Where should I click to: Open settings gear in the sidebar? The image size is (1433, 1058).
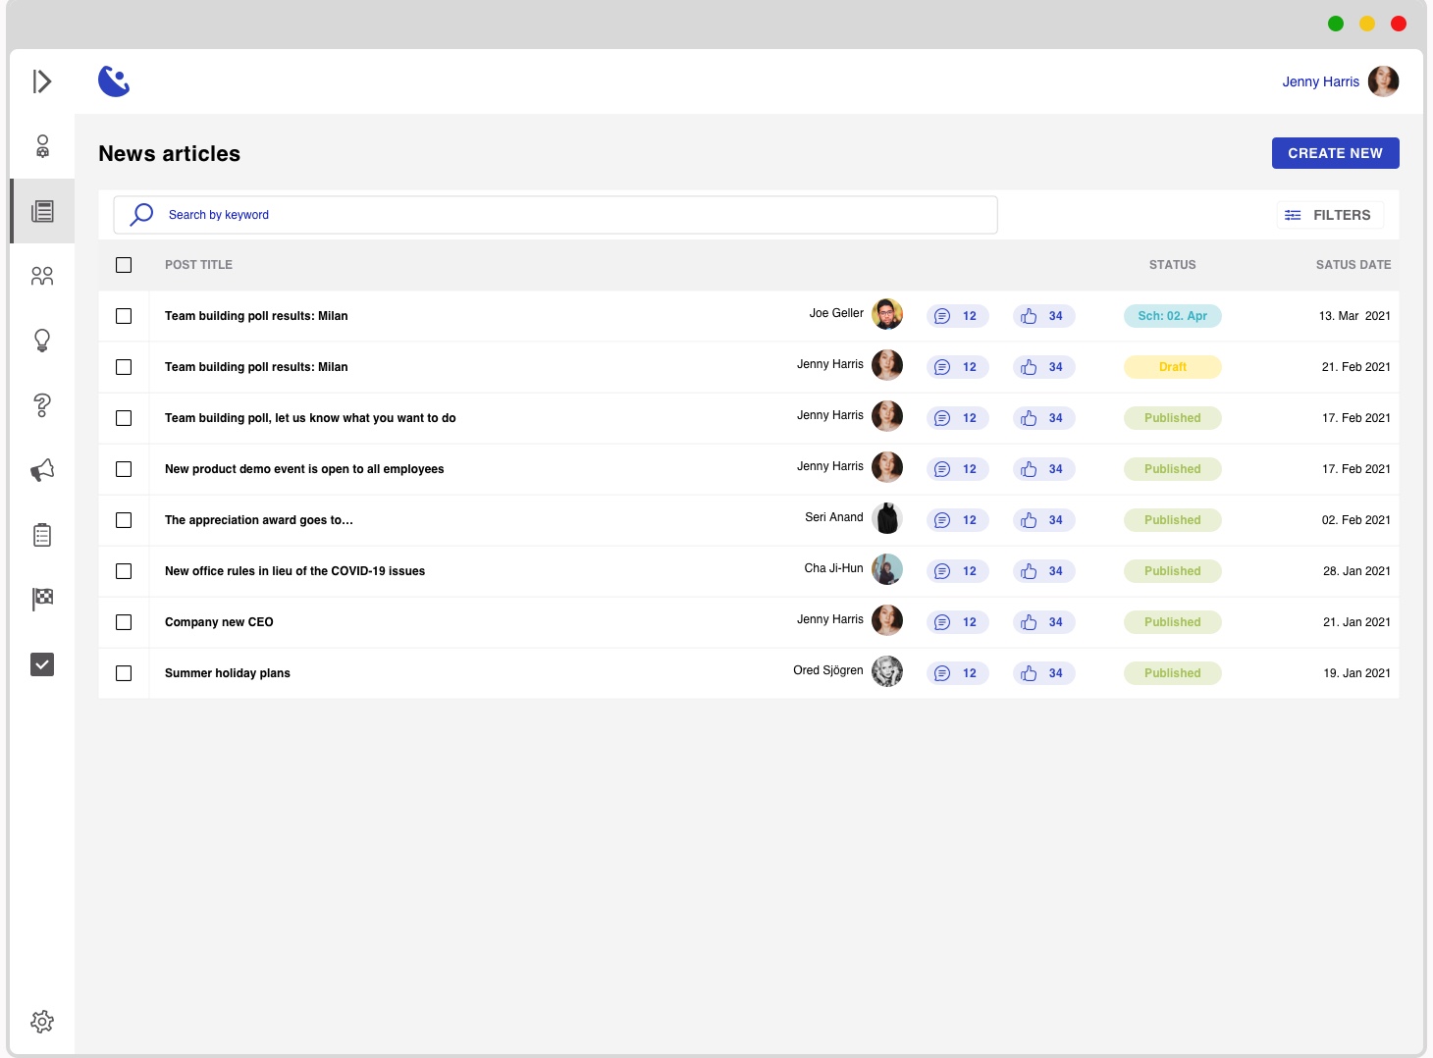[x=42, y=1022]
